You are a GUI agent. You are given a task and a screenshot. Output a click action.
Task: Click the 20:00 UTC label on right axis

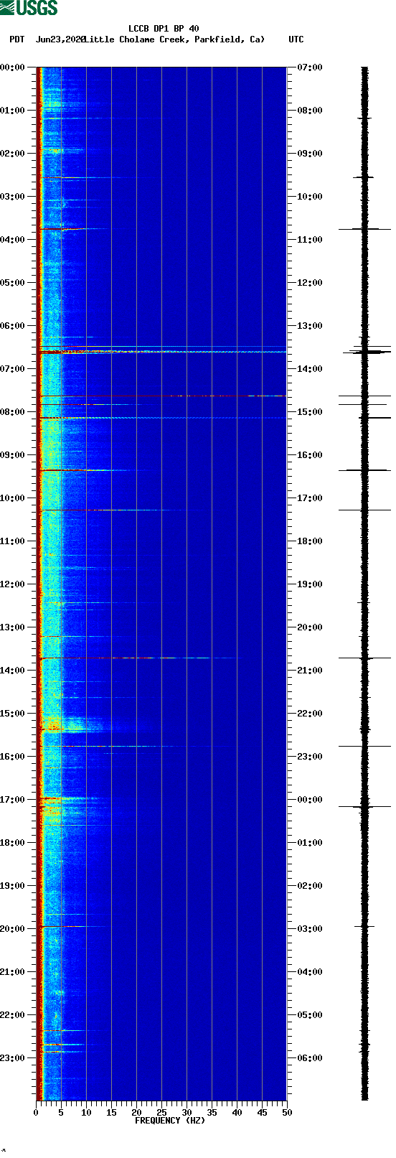310,627
